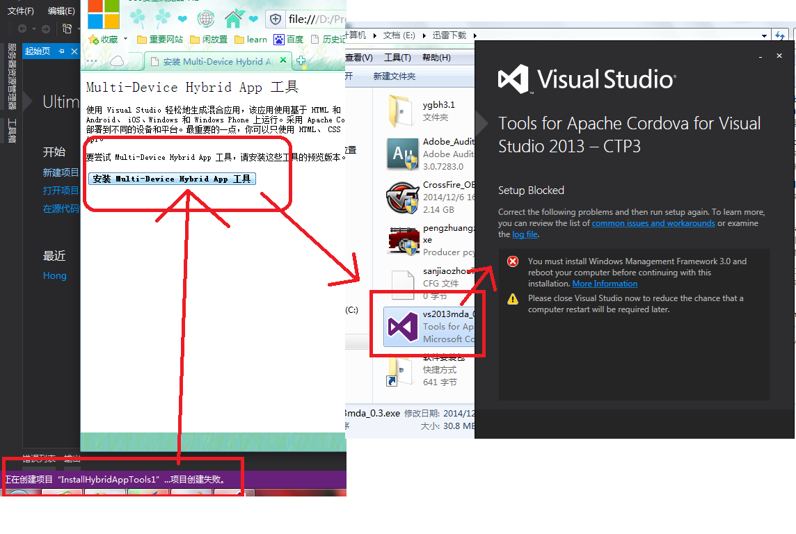The height and width of the screenshot is (534, 796).
Task: Expand the 收藏 dropdown arrow
Action: pyautogui.click(x=125, y=38)
